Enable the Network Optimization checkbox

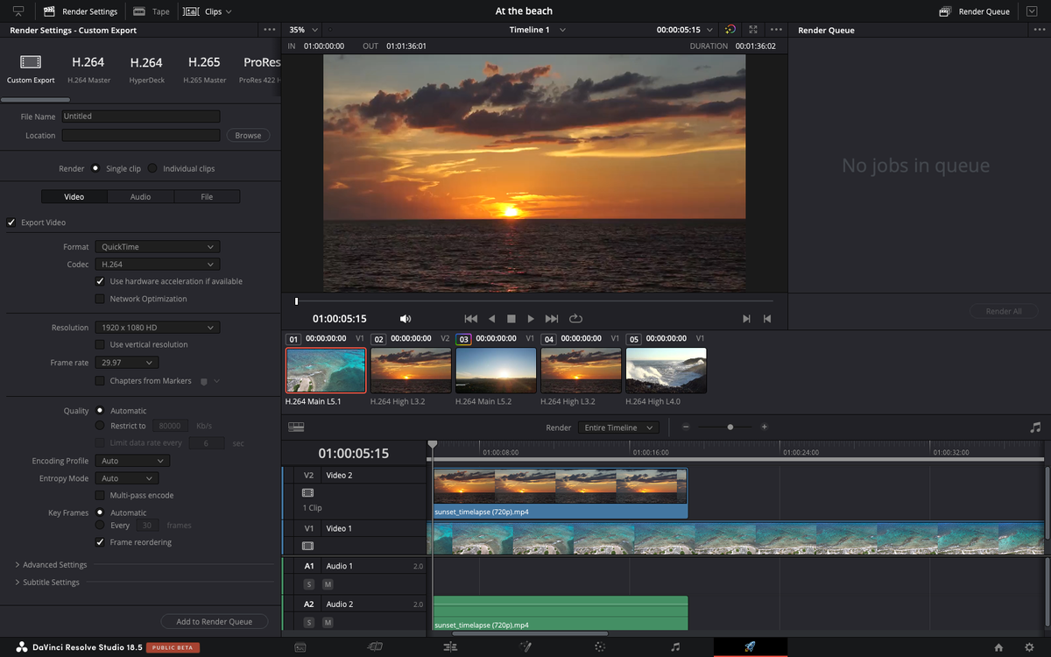tap(100, 299)
